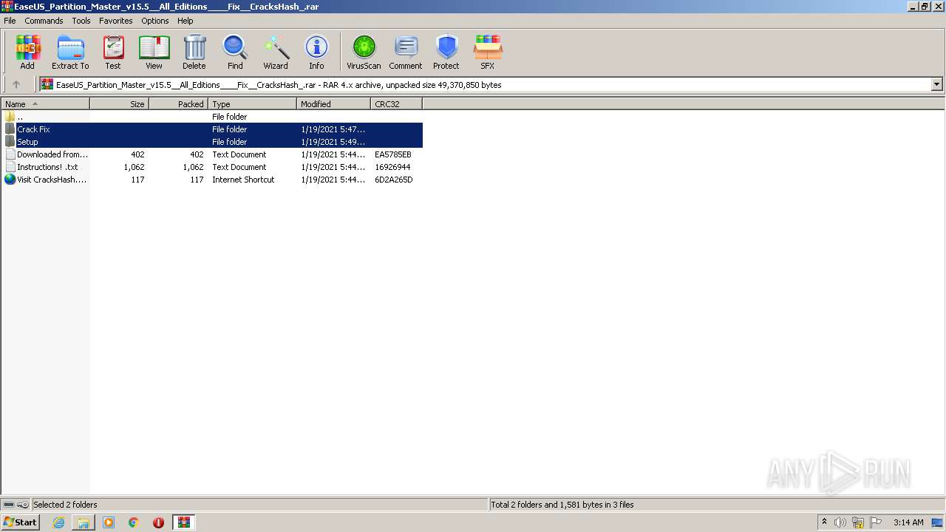Open the View toolbar icon
The width and height of the screenshot is (946, 532).
click(x=154, y=52)
